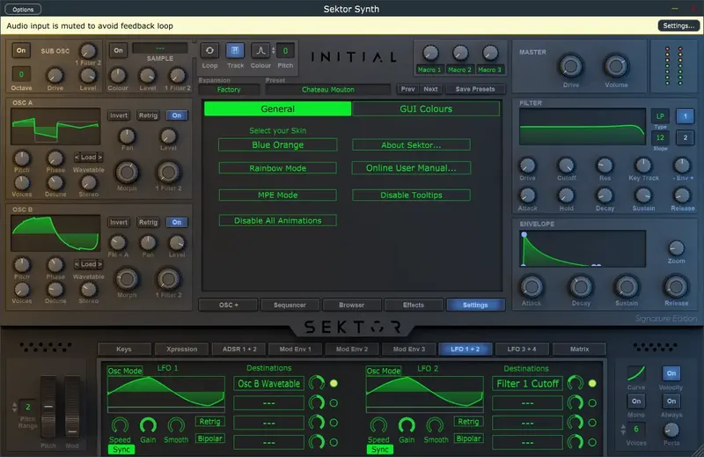Toggle the sample keyboard Track icon
The height and width of the screenshot is (457, 704).
coord(235,51)
